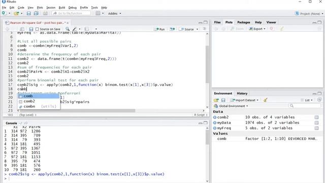The height and width of the screenshot is (183, 325).
Task: Save script icon in editor toolbar
Action: [31, 29]
